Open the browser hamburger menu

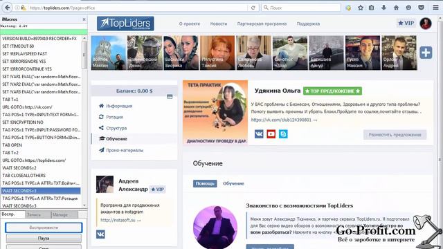[435, 8]
